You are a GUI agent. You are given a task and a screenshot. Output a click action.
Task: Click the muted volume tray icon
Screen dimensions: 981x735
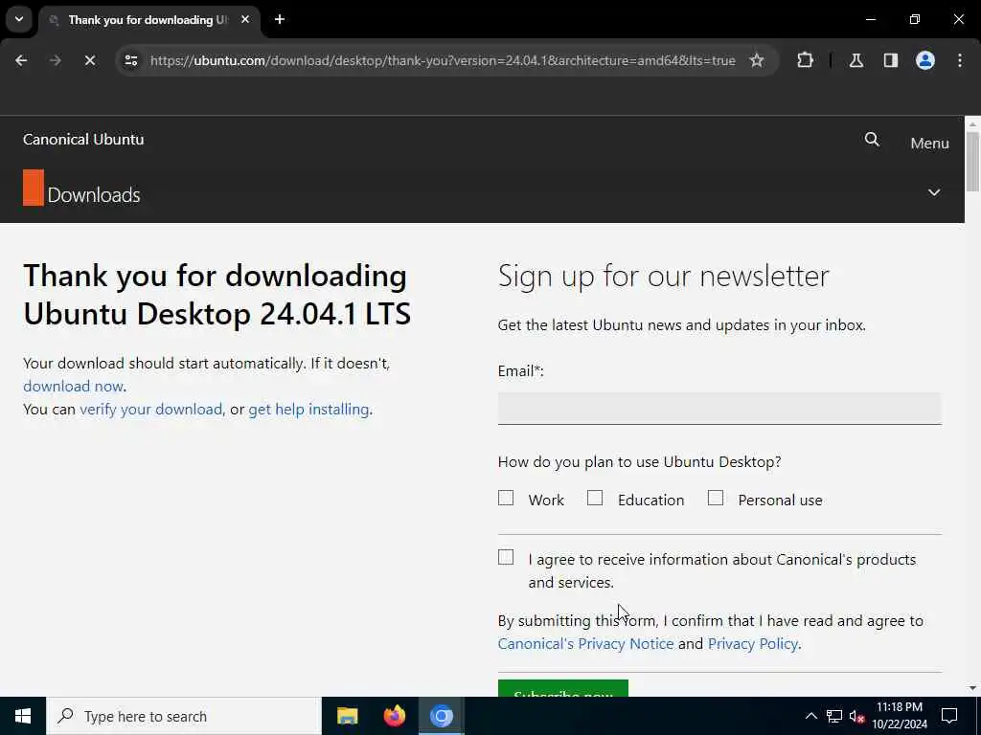coord(856,716)
